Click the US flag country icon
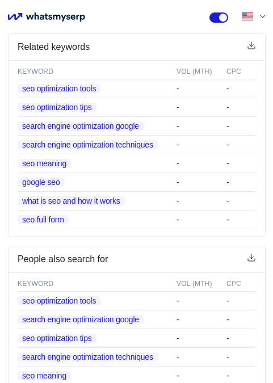The height and width of the screenshot is (383, 273). [247, 16]
